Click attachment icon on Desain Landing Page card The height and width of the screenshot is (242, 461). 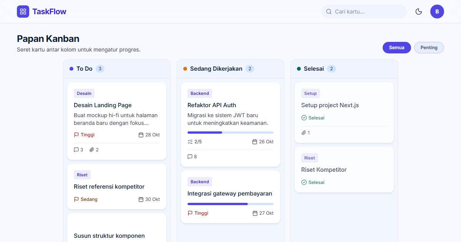click(91, 150)
